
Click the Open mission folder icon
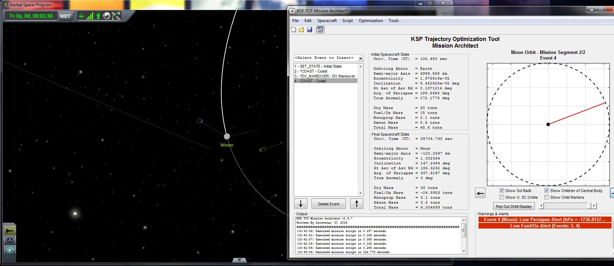click(x=301, y=30)
